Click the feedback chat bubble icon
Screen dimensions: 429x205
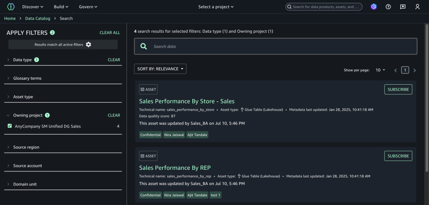pyautogui.click(x=403, y=7)
